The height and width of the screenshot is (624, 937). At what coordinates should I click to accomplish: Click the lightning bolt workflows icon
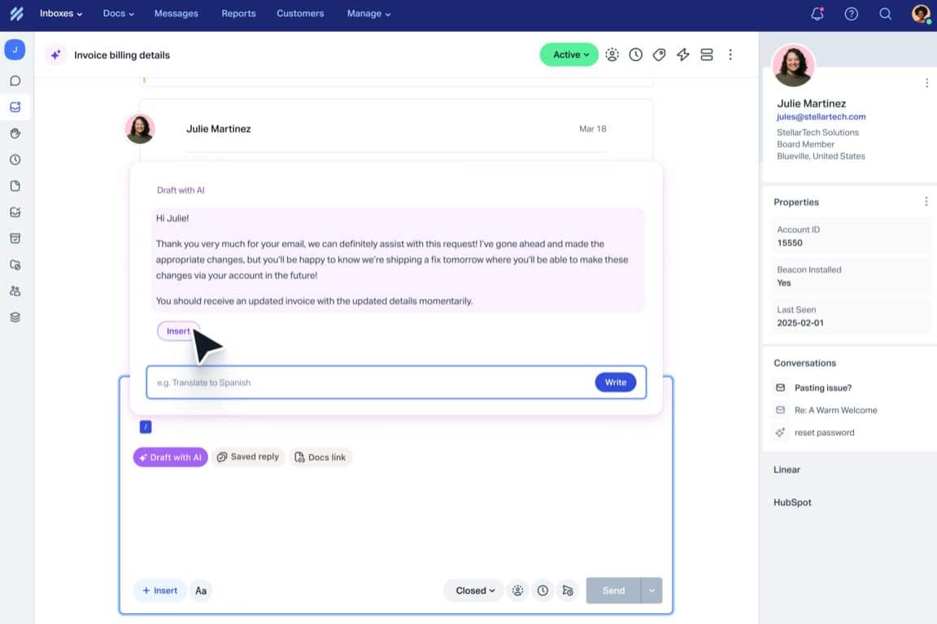coord(683,55)
